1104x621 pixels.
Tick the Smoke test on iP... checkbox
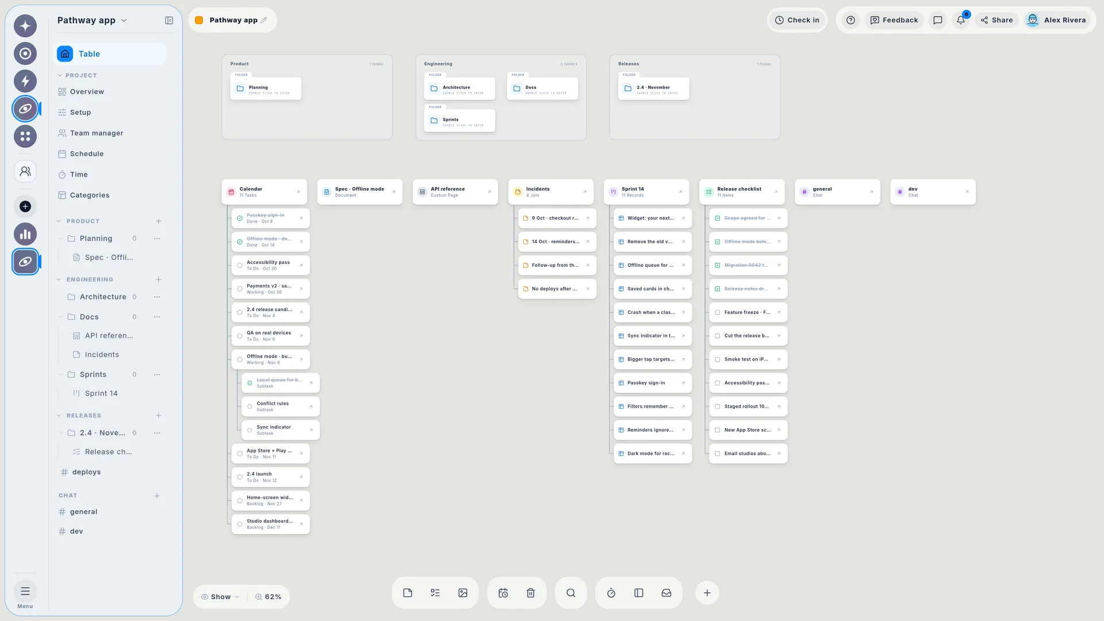point(718,359)
